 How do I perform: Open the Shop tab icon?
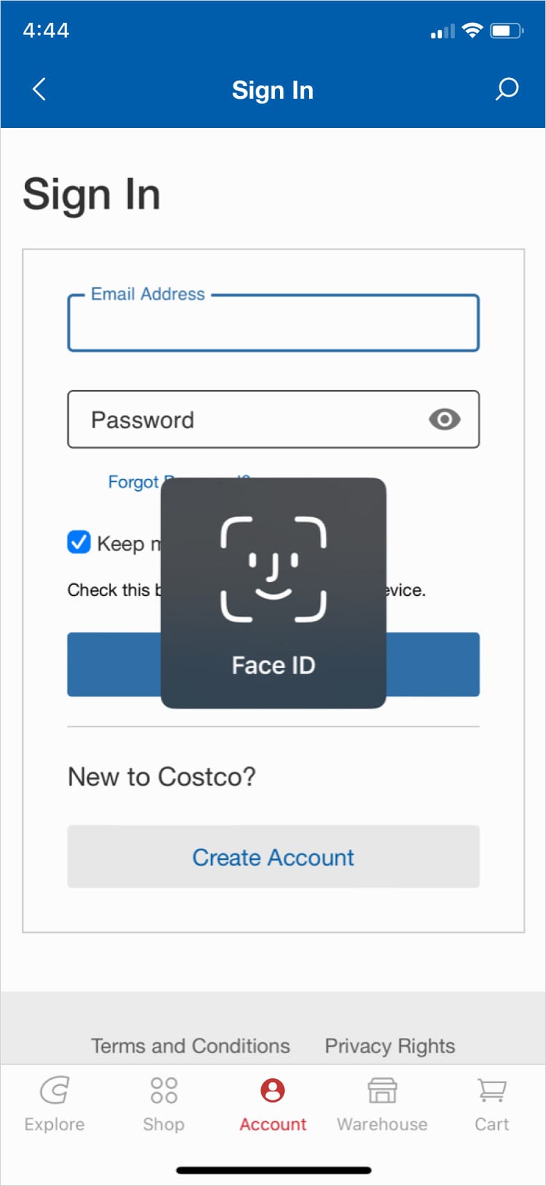[164, 1090]
